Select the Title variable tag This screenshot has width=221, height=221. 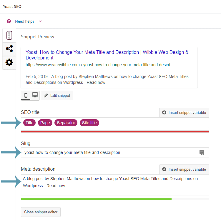(29, 123)
